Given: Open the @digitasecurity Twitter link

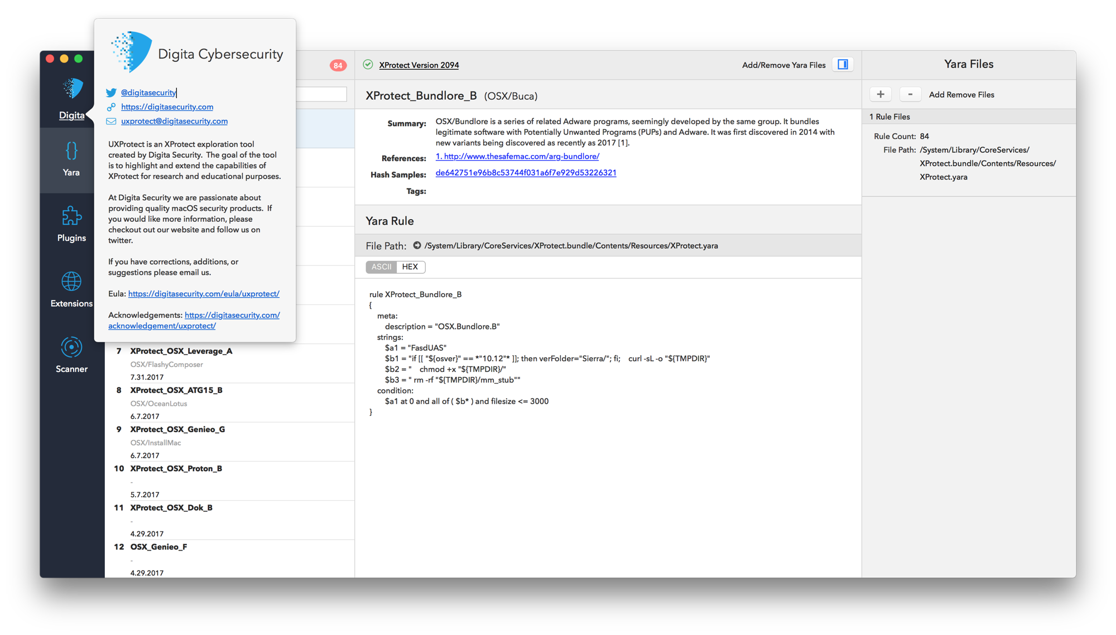Looking at the screenshot, I should [148, 93].
